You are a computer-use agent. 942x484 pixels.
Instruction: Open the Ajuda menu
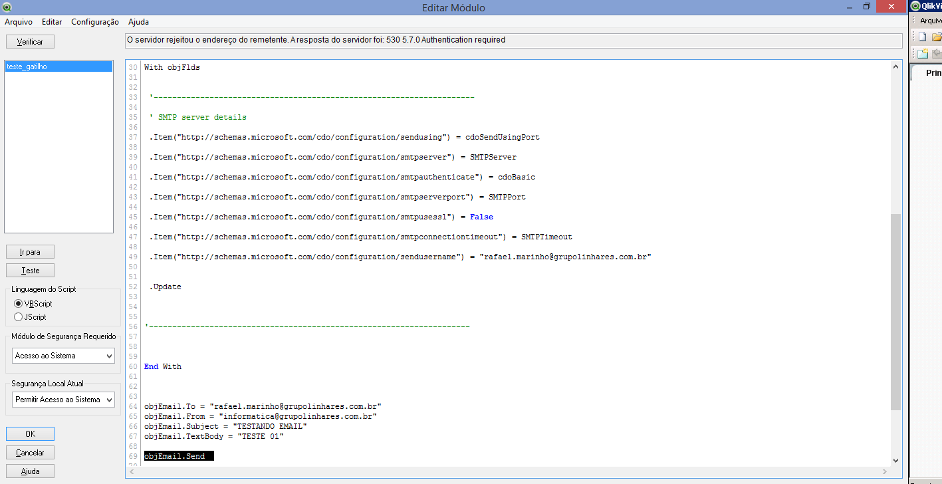pos(138,22)
